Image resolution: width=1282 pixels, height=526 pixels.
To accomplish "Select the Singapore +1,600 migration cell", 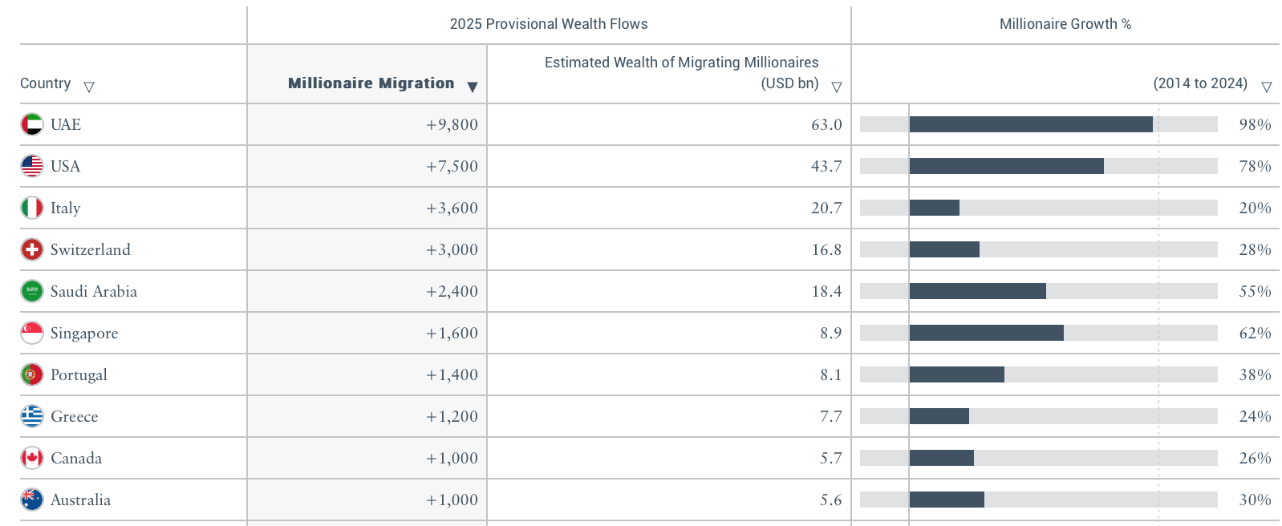I will (x=452, y=333).
